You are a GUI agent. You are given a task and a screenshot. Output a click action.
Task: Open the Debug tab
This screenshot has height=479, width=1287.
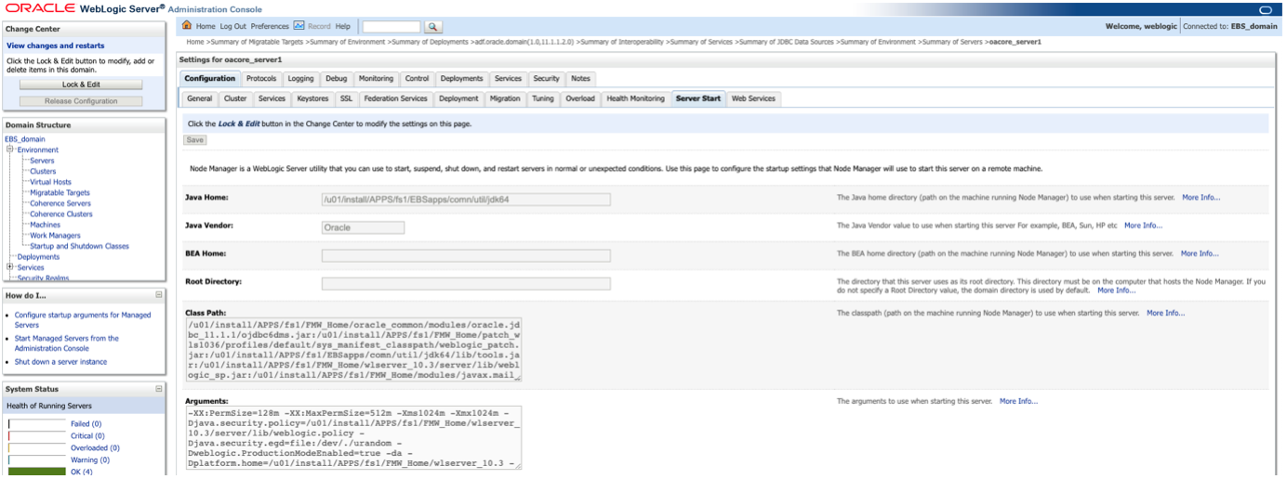coord(336,79)
